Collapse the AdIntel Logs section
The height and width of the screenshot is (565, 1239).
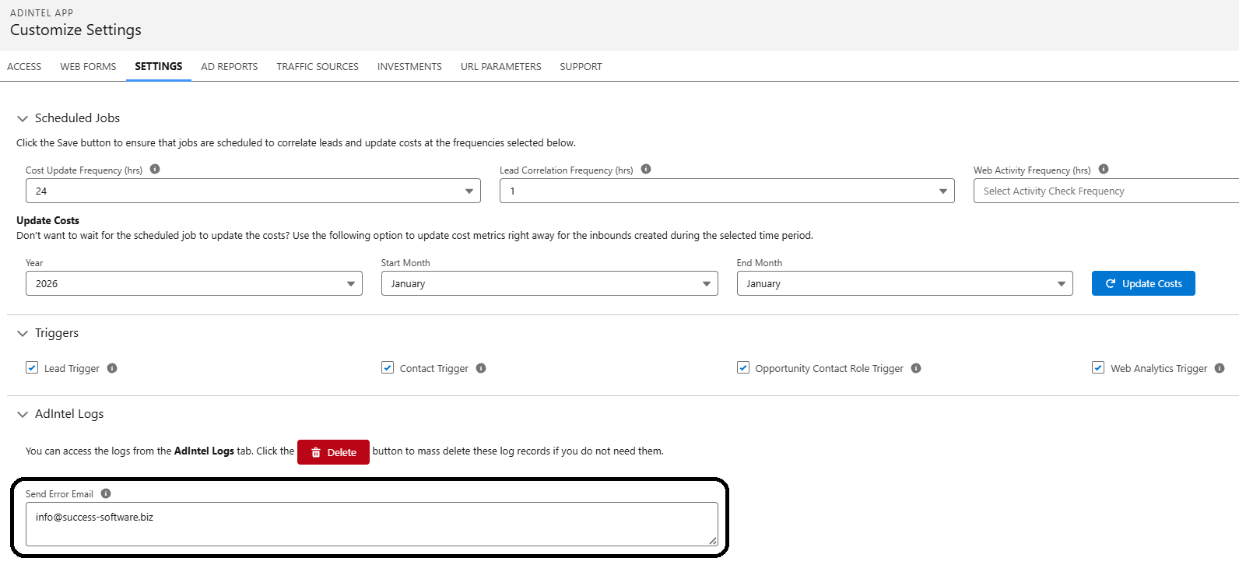click(23, 414)
